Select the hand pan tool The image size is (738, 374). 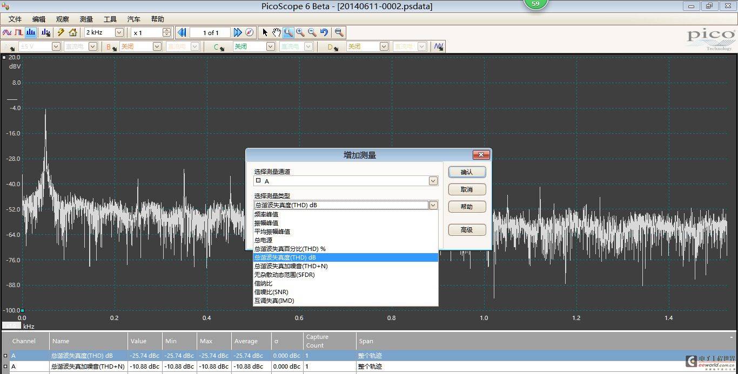(x=277, y=32)
